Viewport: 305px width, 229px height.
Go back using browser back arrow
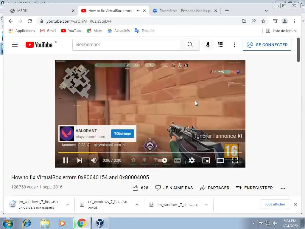(x=11, y=21)
